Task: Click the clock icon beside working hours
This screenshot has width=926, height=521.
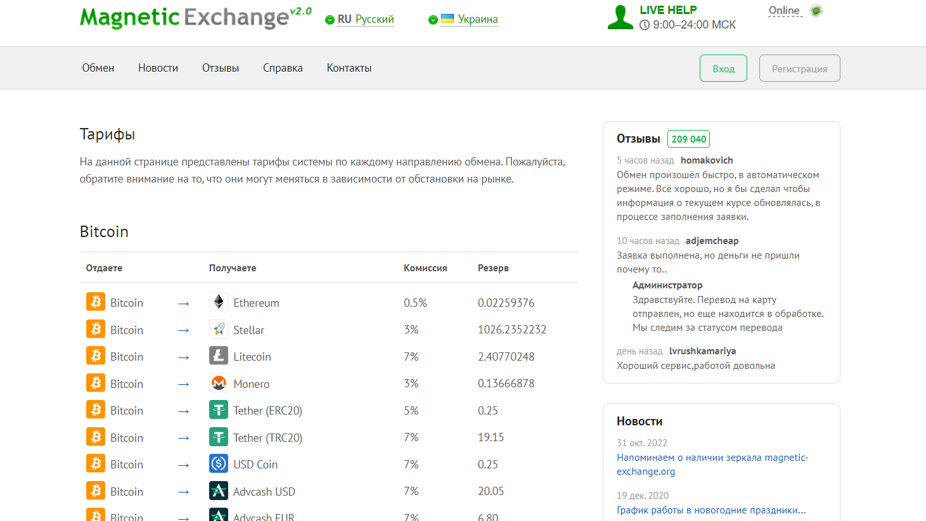Action: pos(645,25)
